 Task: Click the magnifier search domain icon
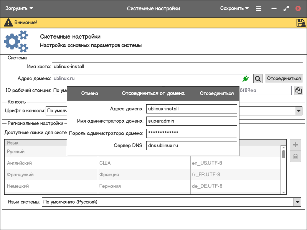pos(258,79)
